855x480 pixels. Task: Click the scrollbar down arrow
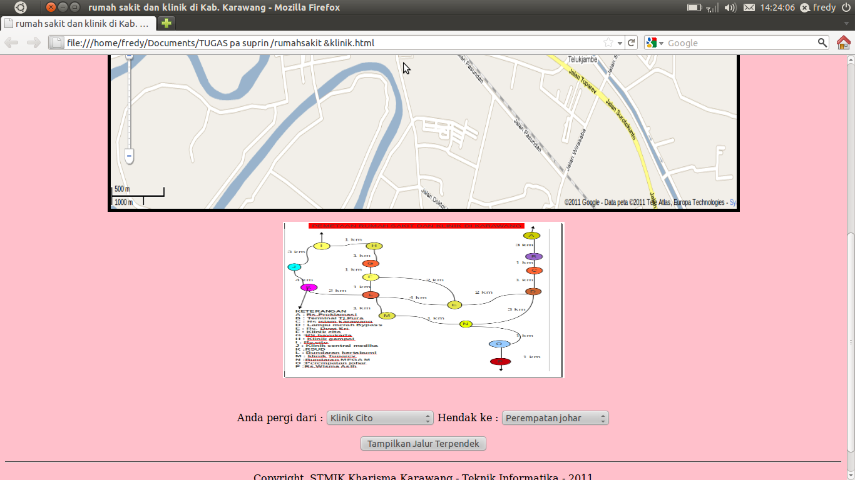(x=851, y=475)
